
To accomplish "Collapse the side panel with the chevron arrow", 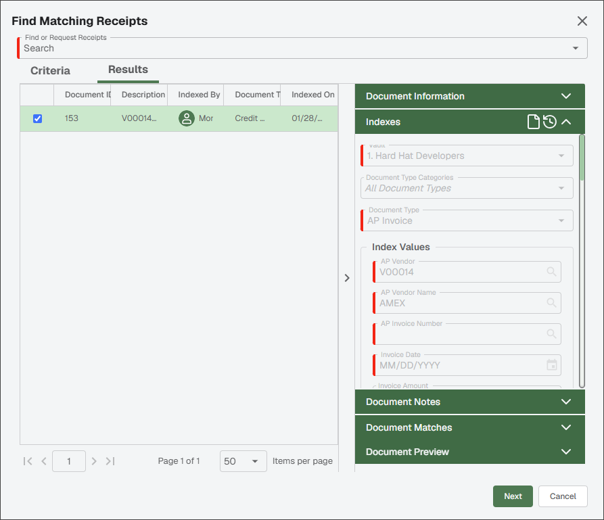I will [347, 278].
